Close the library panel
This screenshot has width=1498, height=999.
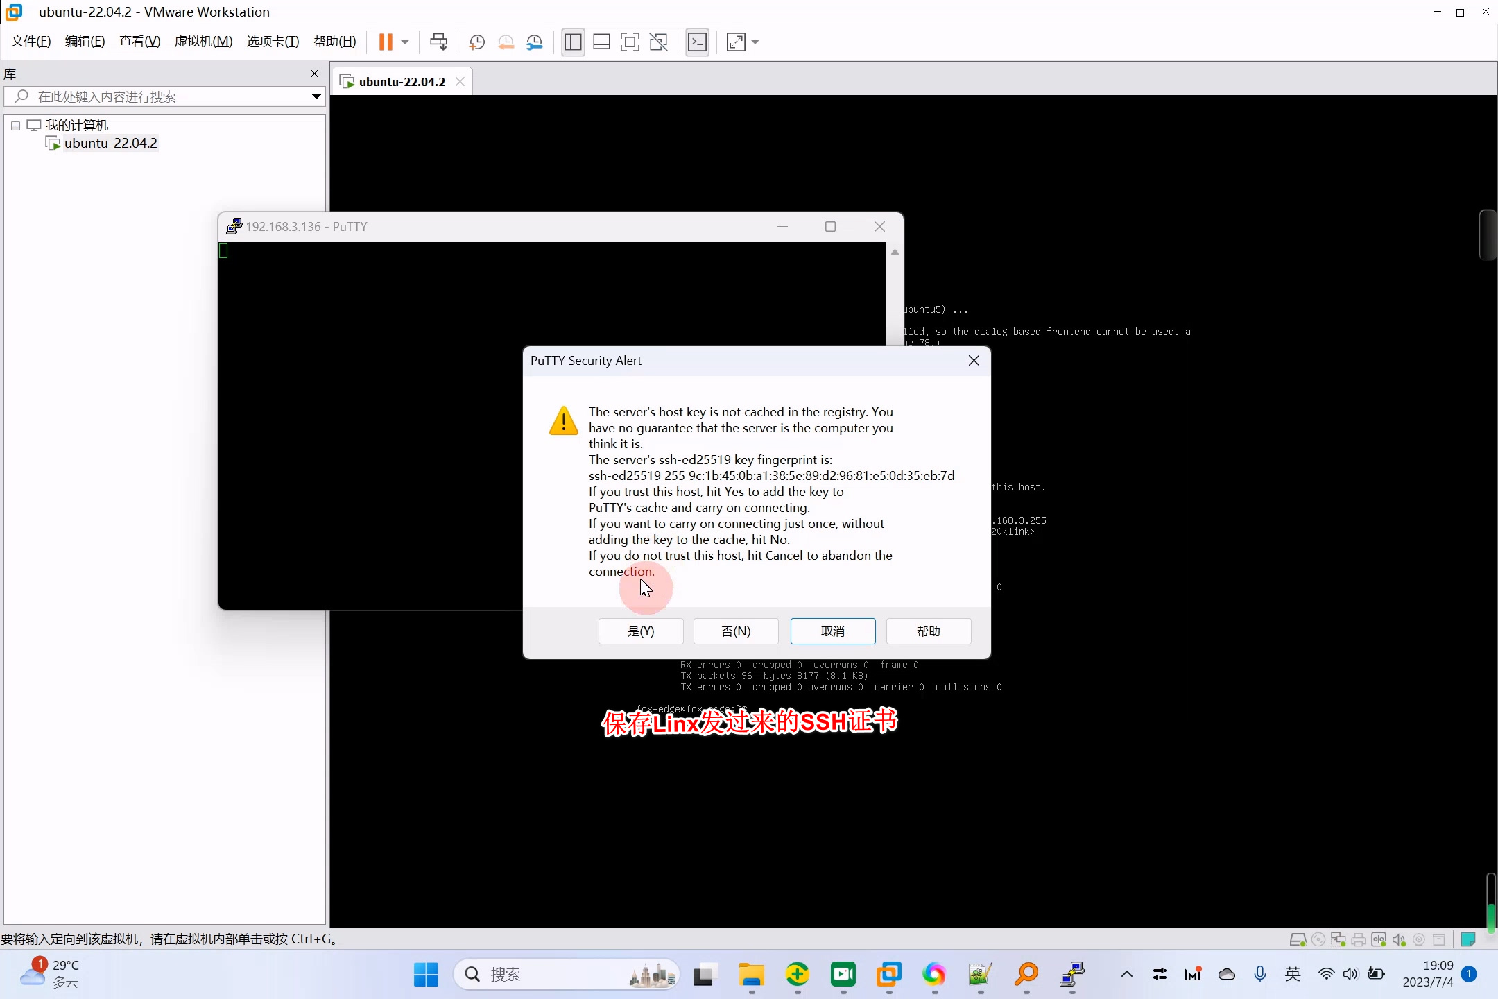315,74
